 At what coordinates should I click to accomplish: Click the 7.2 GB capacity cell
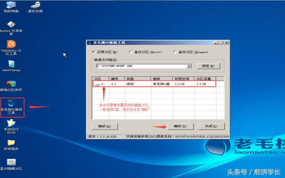pyautogui.click(x=201, y=84)
